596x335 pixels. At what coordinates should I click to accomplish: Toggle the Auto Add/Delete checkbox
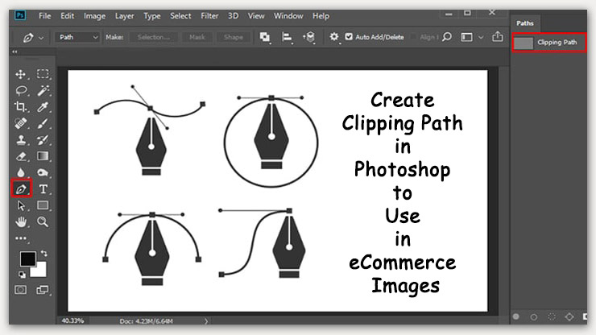(x=349, y=37)
